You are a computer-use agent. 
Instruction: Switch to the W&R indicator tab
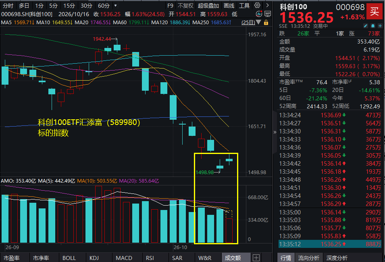[x=205, y=258]
